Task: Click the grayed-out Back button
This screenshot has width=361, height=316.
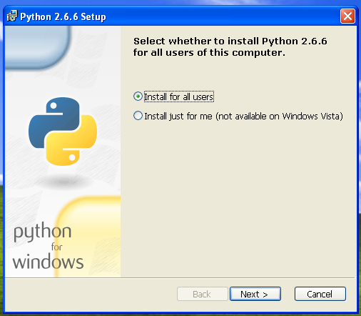Action: [x=203, y=294]
